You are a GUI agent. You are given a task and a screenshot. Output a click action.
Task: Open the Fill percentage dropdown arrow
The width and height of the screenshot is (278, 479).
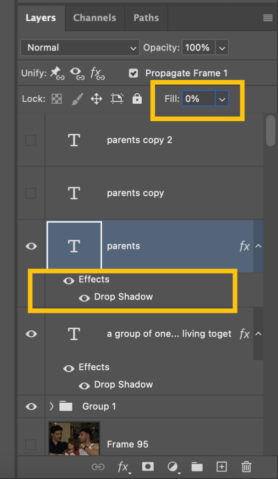click(x=222, y=99)
